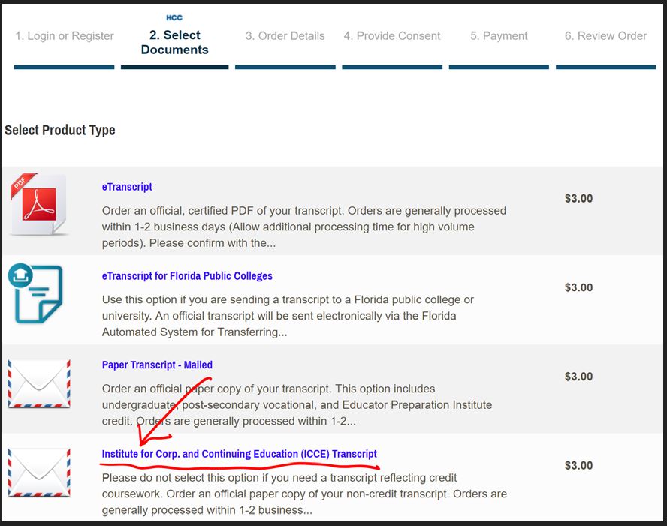Open the ICCE Transcript link
The width and height of the screenshot is (667, 526).
(240, 454)
